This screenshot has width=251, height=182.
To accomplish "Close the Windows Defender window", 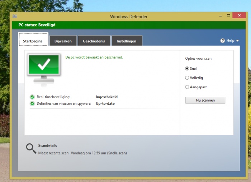I will coord(239,15).
